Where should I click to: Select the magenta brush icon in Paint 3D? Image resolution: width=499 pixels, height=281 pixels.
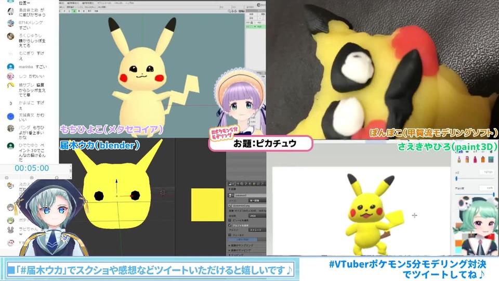tap(475, 159)
